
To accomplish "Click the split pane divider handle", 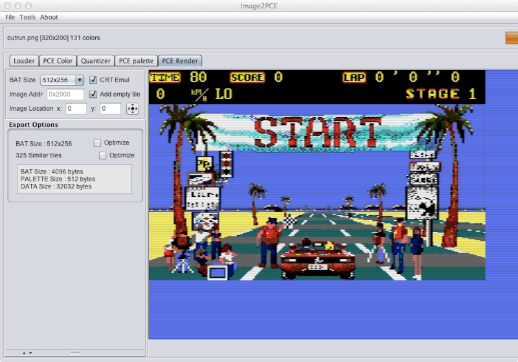I will tap(75, 353).
